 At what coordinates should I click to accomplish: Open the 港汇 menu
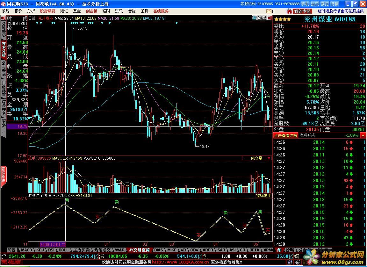pos(64,11)
